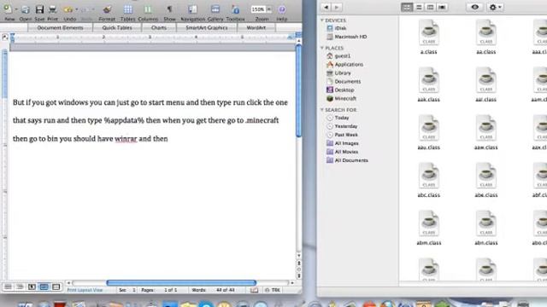Click the 150% zoom input field
The image size is (547, 307).
(258, 9)
